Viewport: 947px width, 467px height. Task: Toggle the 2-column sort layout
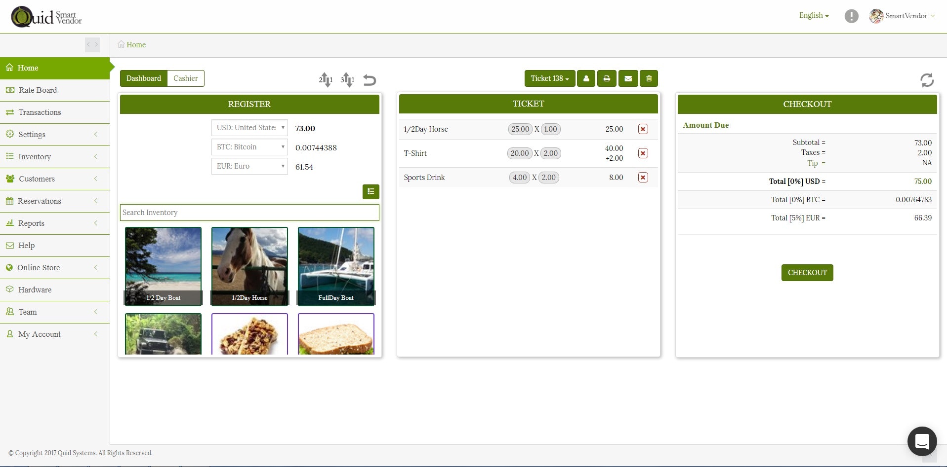[x=326, y=79]
